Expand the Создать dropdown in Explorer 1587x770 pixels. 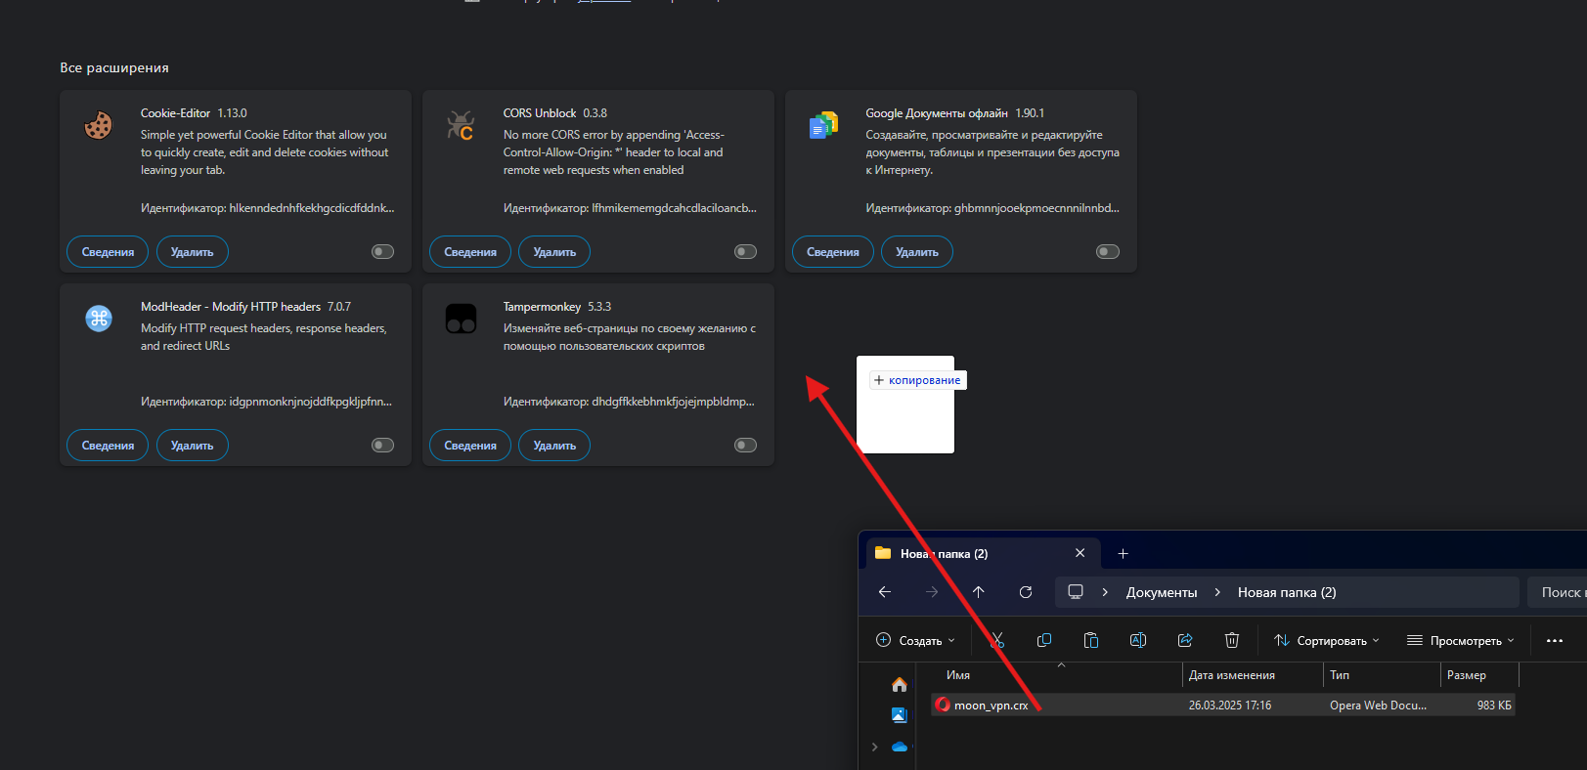point(914,641)
